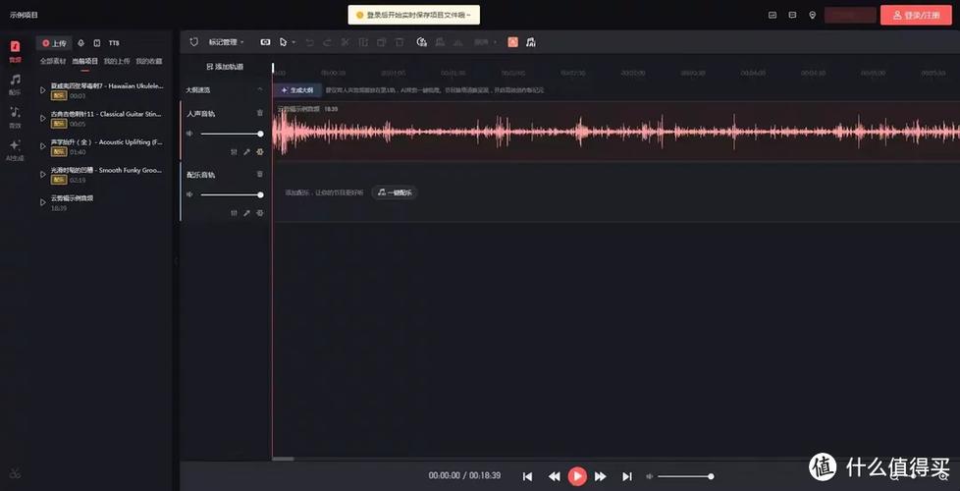Click the wand icon on 配乐音轨
Image resolution: width=960 pixels, height=491 pixels.
pos(246,213)
